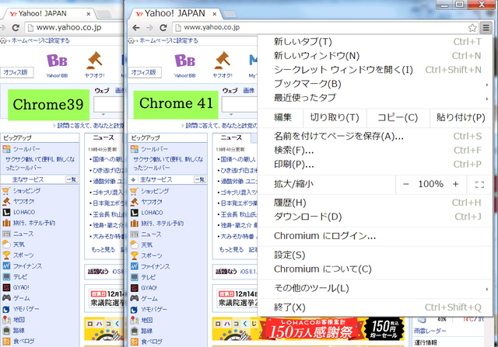Select 新しいタブ(T) menu item
Screen dimensions: 498x347
pos(375,42)
